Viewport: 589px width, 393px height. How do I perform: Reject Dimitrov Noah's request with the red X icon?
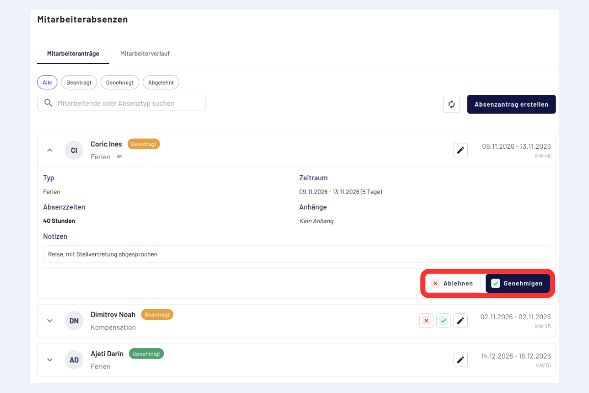point(426,321)
